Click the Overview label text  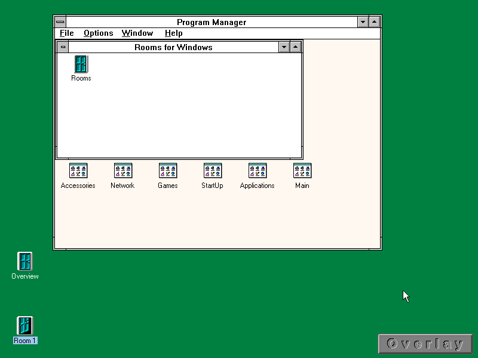[25, 276]
